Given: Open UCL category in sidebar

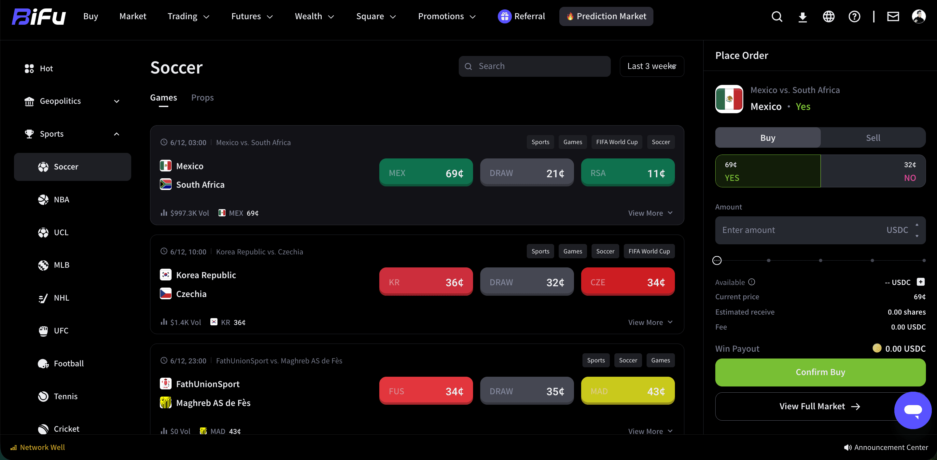Looking at the screenshot, I should [72, 232].
